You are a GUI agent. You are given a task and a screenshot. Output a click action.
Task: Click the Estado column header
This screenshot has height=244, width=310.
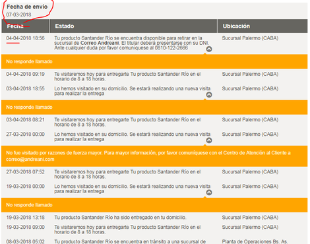133,26
